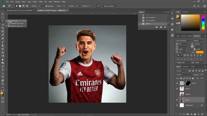Select the Horizontal Type tool
The height and width of the screenshot is (116, 207).
click(x=3, y=70)
